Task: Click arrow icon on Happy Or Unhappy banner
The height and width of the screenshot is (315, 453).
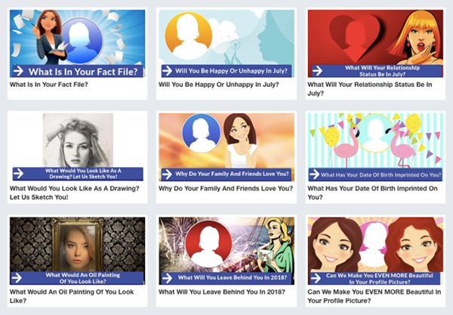Action: click(x=167, y=70)
